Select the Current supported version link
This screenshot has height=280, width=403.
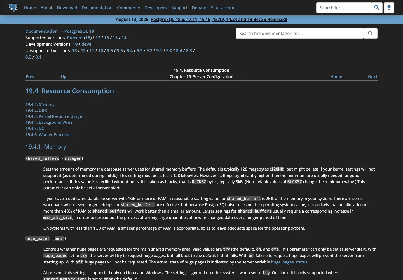pos(75,38)
